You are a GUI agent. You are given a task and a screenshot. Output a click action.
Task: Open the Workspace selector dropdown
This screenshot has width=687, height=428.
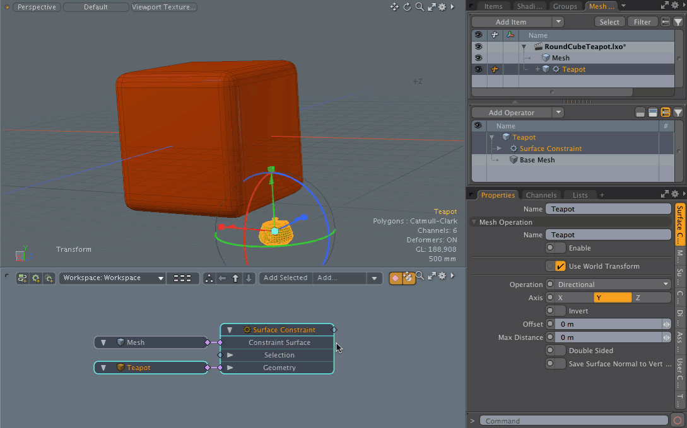point(113,278)
